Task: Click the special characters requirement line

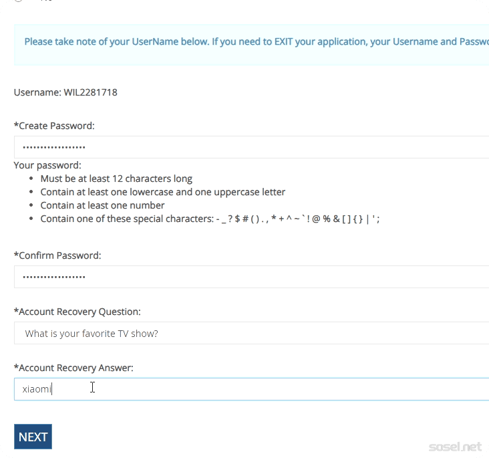Action: point(210,219)
